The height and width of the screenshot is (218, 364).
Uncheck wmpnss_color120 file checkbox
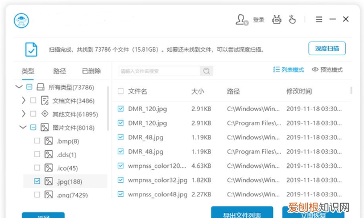coord(121,166)
